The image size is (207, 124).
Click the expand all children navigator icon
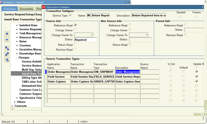pyautogui.click(x=7, y=48)
